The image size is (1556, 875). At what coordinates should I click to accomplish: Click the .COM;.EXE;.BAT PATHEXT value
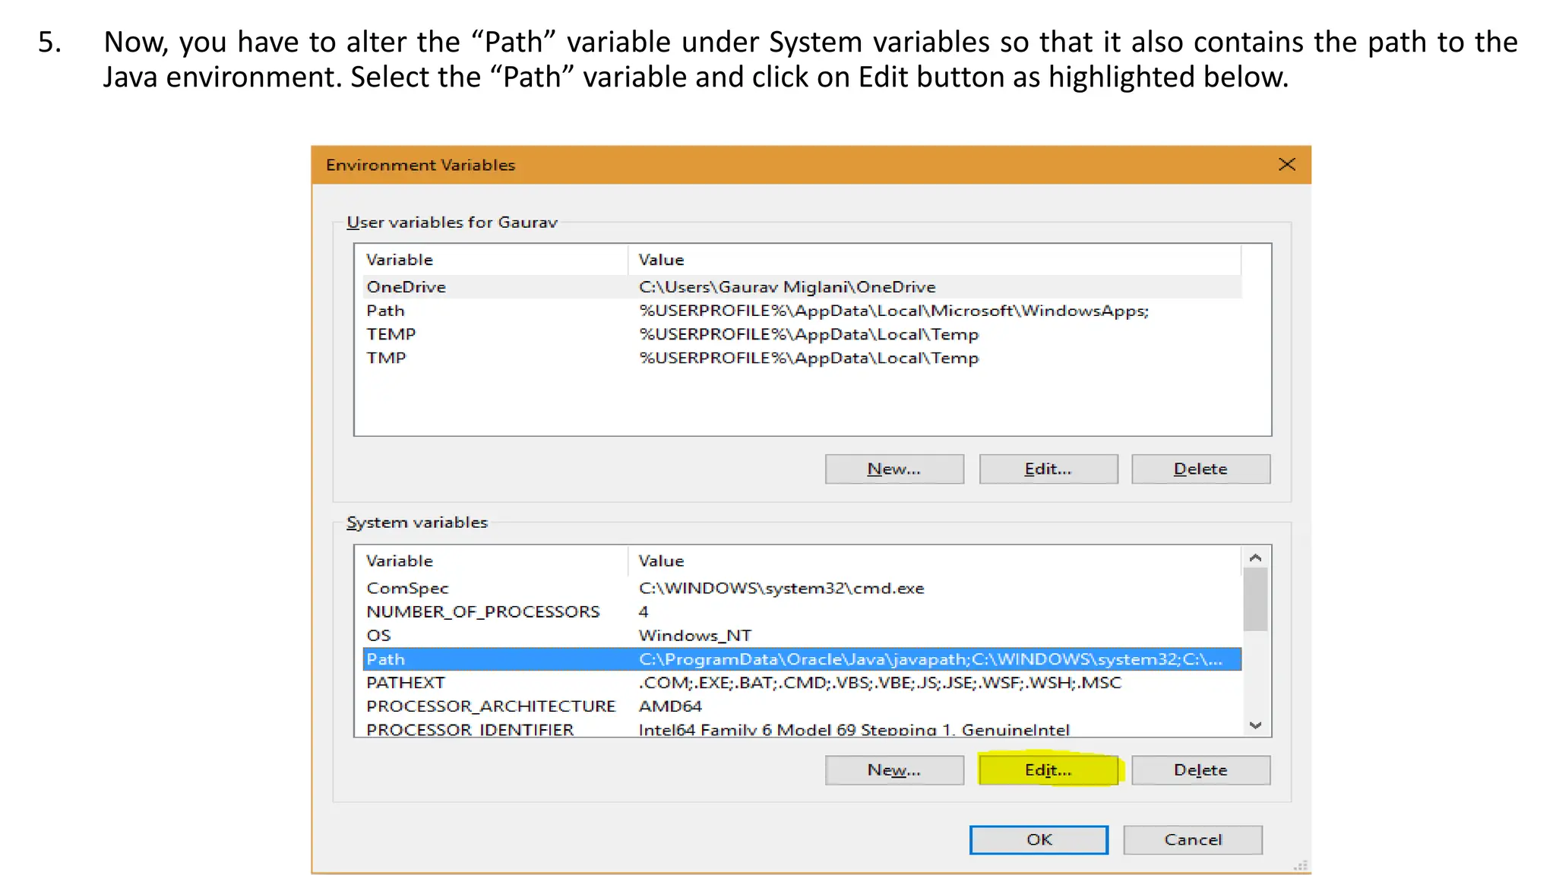click(880, 683)
